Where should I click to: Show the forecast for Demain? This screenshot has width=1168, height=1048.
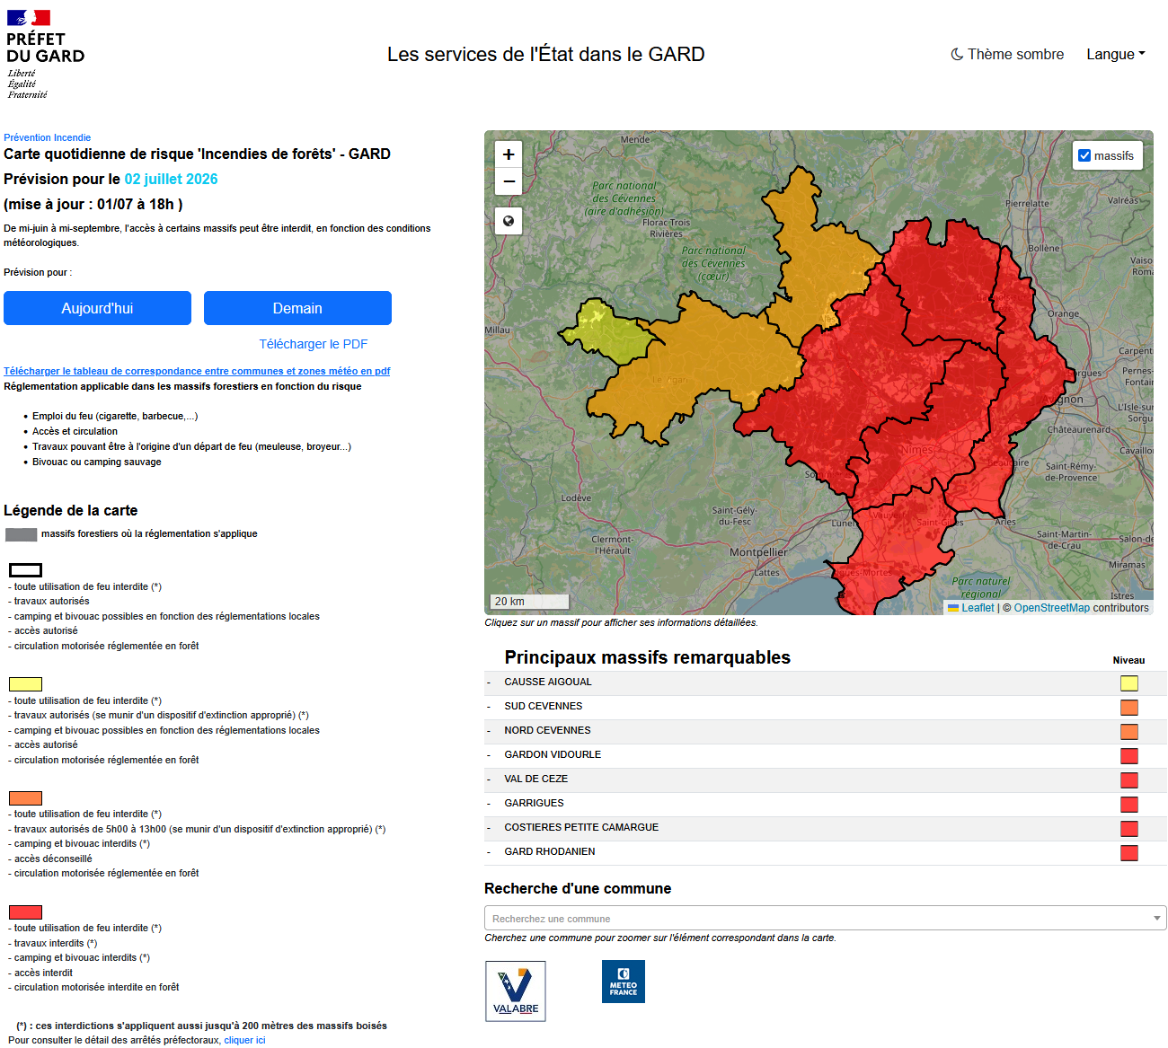(x=297, y=308)
